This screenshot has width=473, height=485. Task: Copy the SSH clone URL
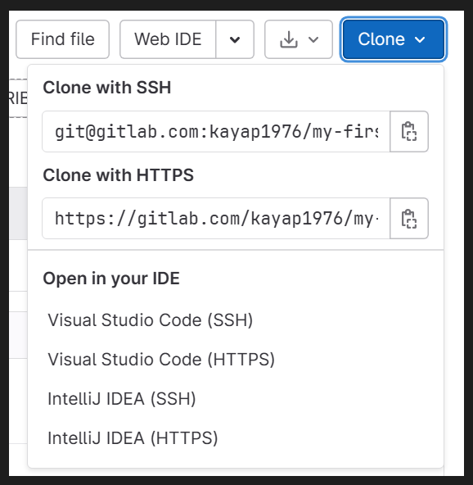pos(409,131)
